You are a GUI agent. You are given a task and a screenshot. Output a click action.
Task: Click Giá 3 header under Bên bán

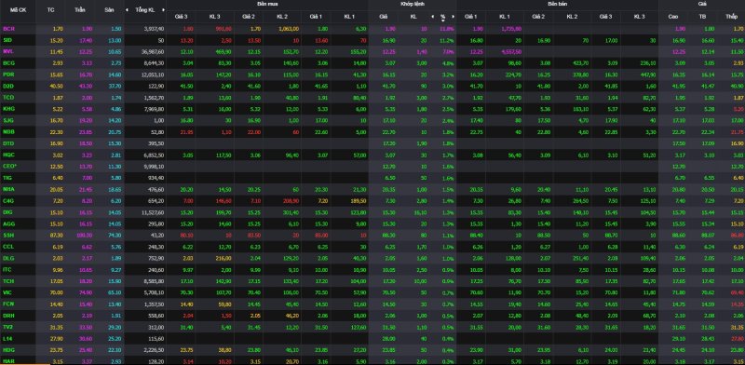[x=606, y=17]
